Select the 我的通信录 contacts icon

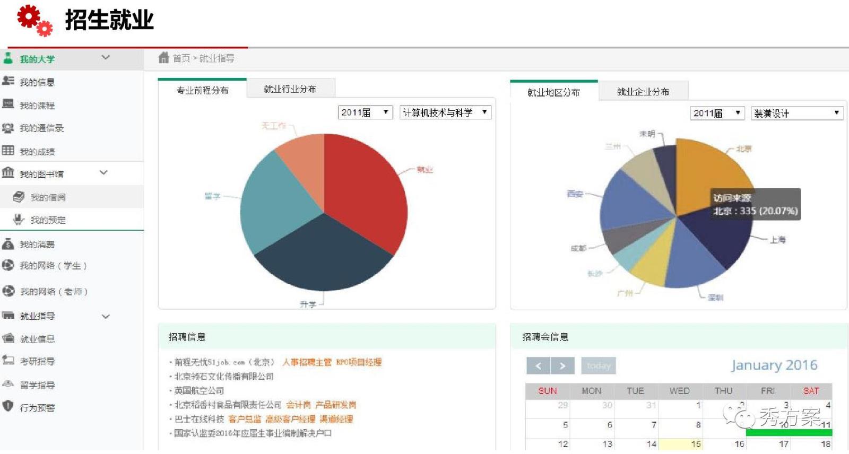point(8,128)
